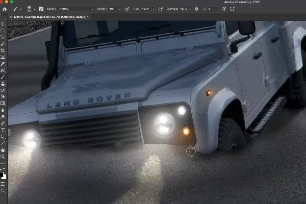The width and height of the screenshot is (306, 204).
Task: Select the Frame tool
Action: point(3,57)
